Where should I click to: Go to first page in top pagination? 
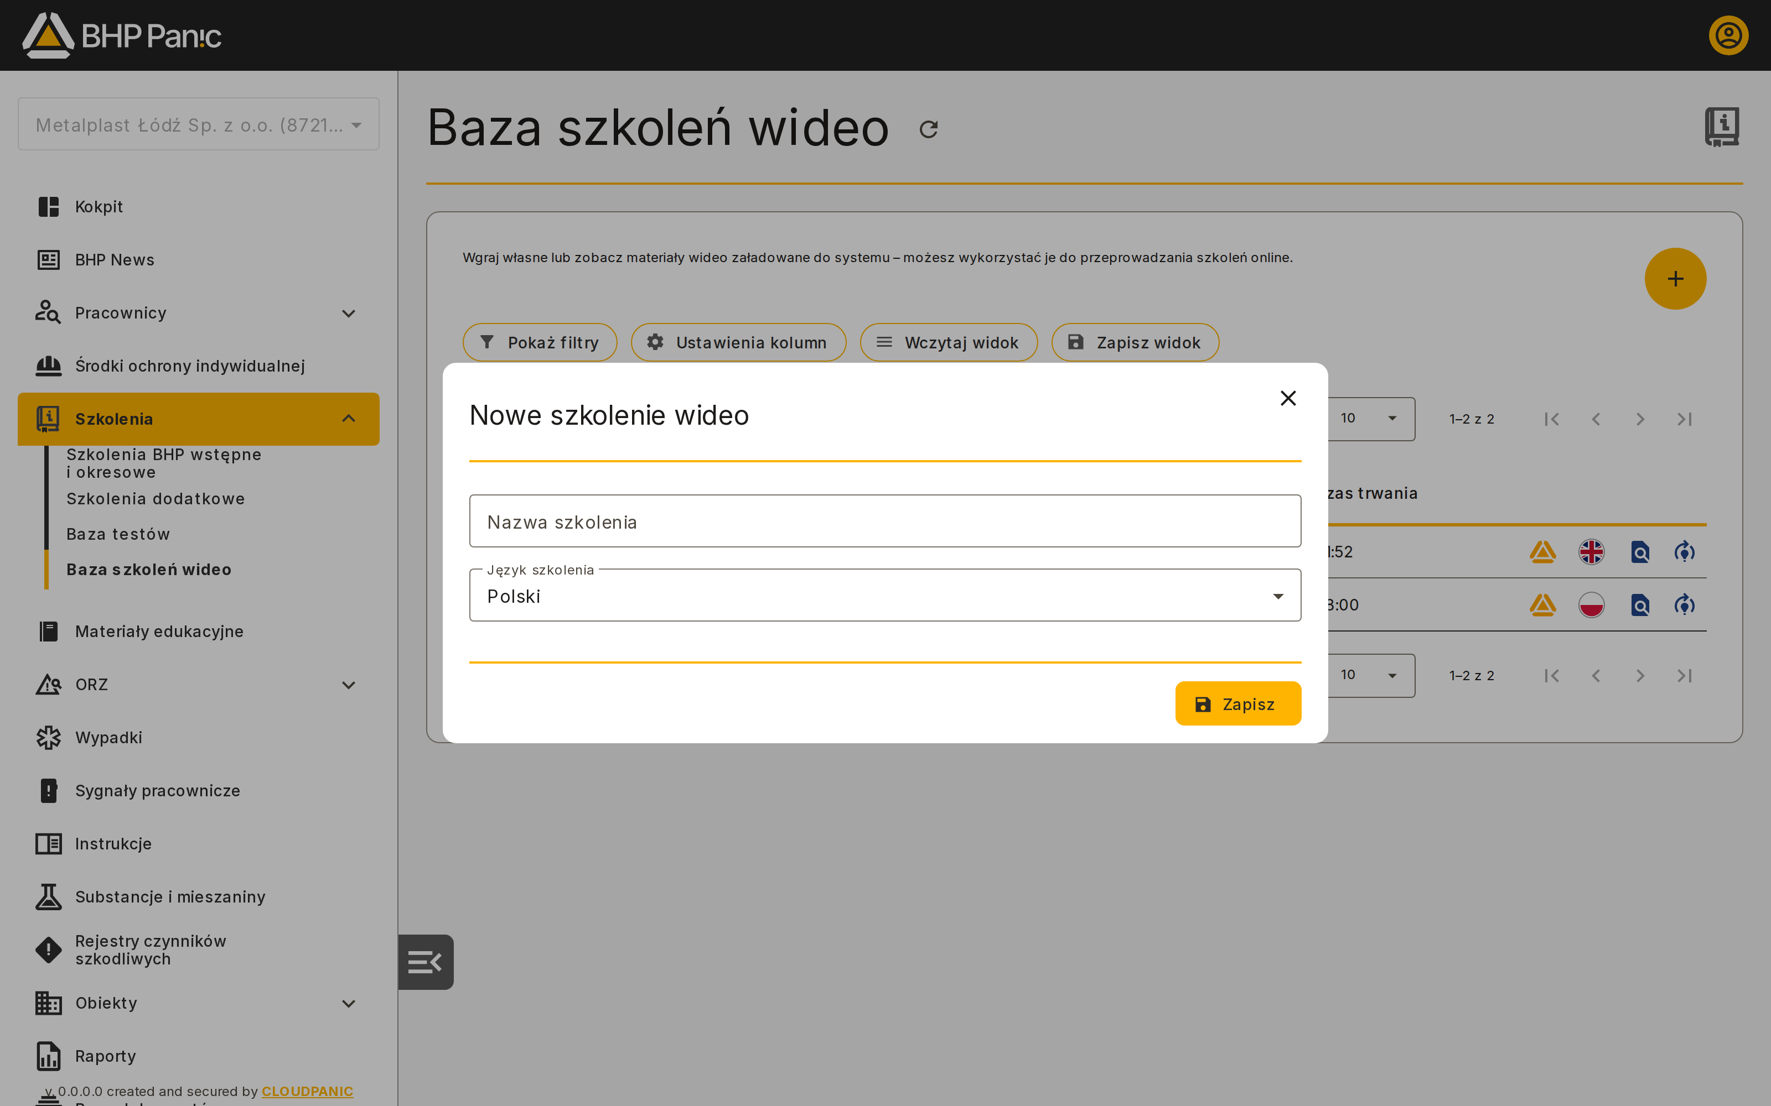click(x=1551, y=419)
